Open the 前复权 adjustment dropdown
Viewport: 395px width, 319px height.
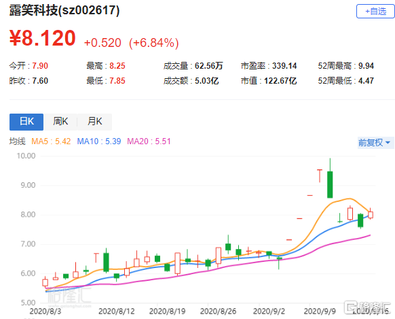click(375, 143)
